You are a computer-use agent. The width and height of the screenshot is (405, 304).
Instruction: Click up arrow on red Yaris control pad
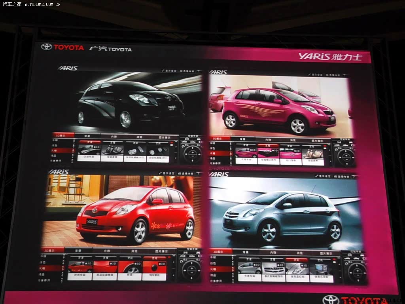tap(191, 263)
